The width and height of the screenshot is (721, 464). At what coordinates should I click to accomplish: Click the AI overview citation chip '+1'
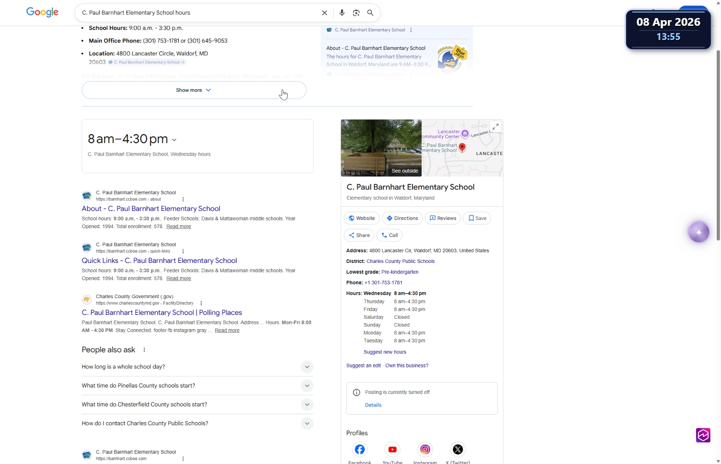click(x=146, y=62)
